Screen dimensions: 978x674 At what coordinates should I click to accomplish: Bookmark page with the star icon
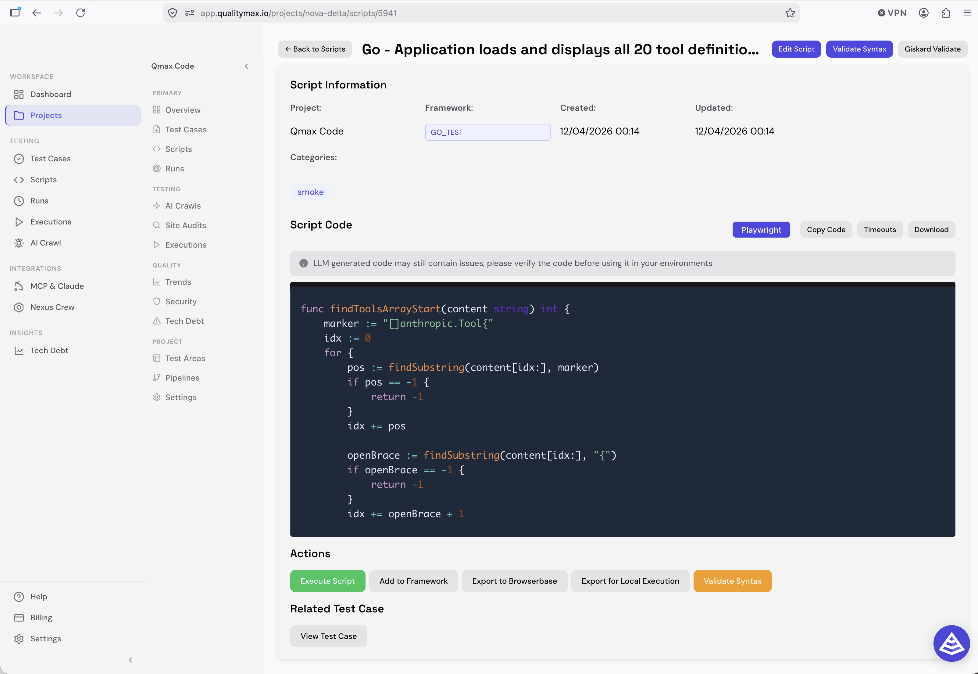pos(790,13)
